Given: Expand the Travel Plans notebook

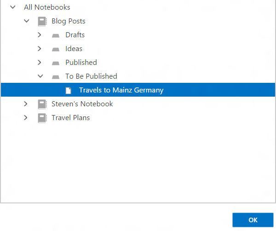Looking at the screenshot, I should pyautogui.click(x=26, y=118).
